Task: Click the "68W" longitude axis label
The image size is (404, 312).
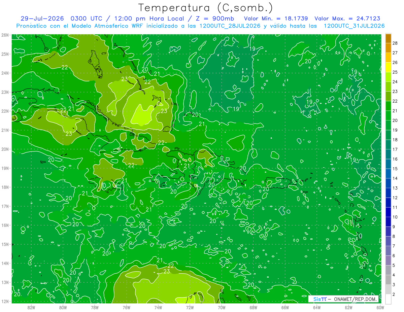Action: (x=253, y=307)
